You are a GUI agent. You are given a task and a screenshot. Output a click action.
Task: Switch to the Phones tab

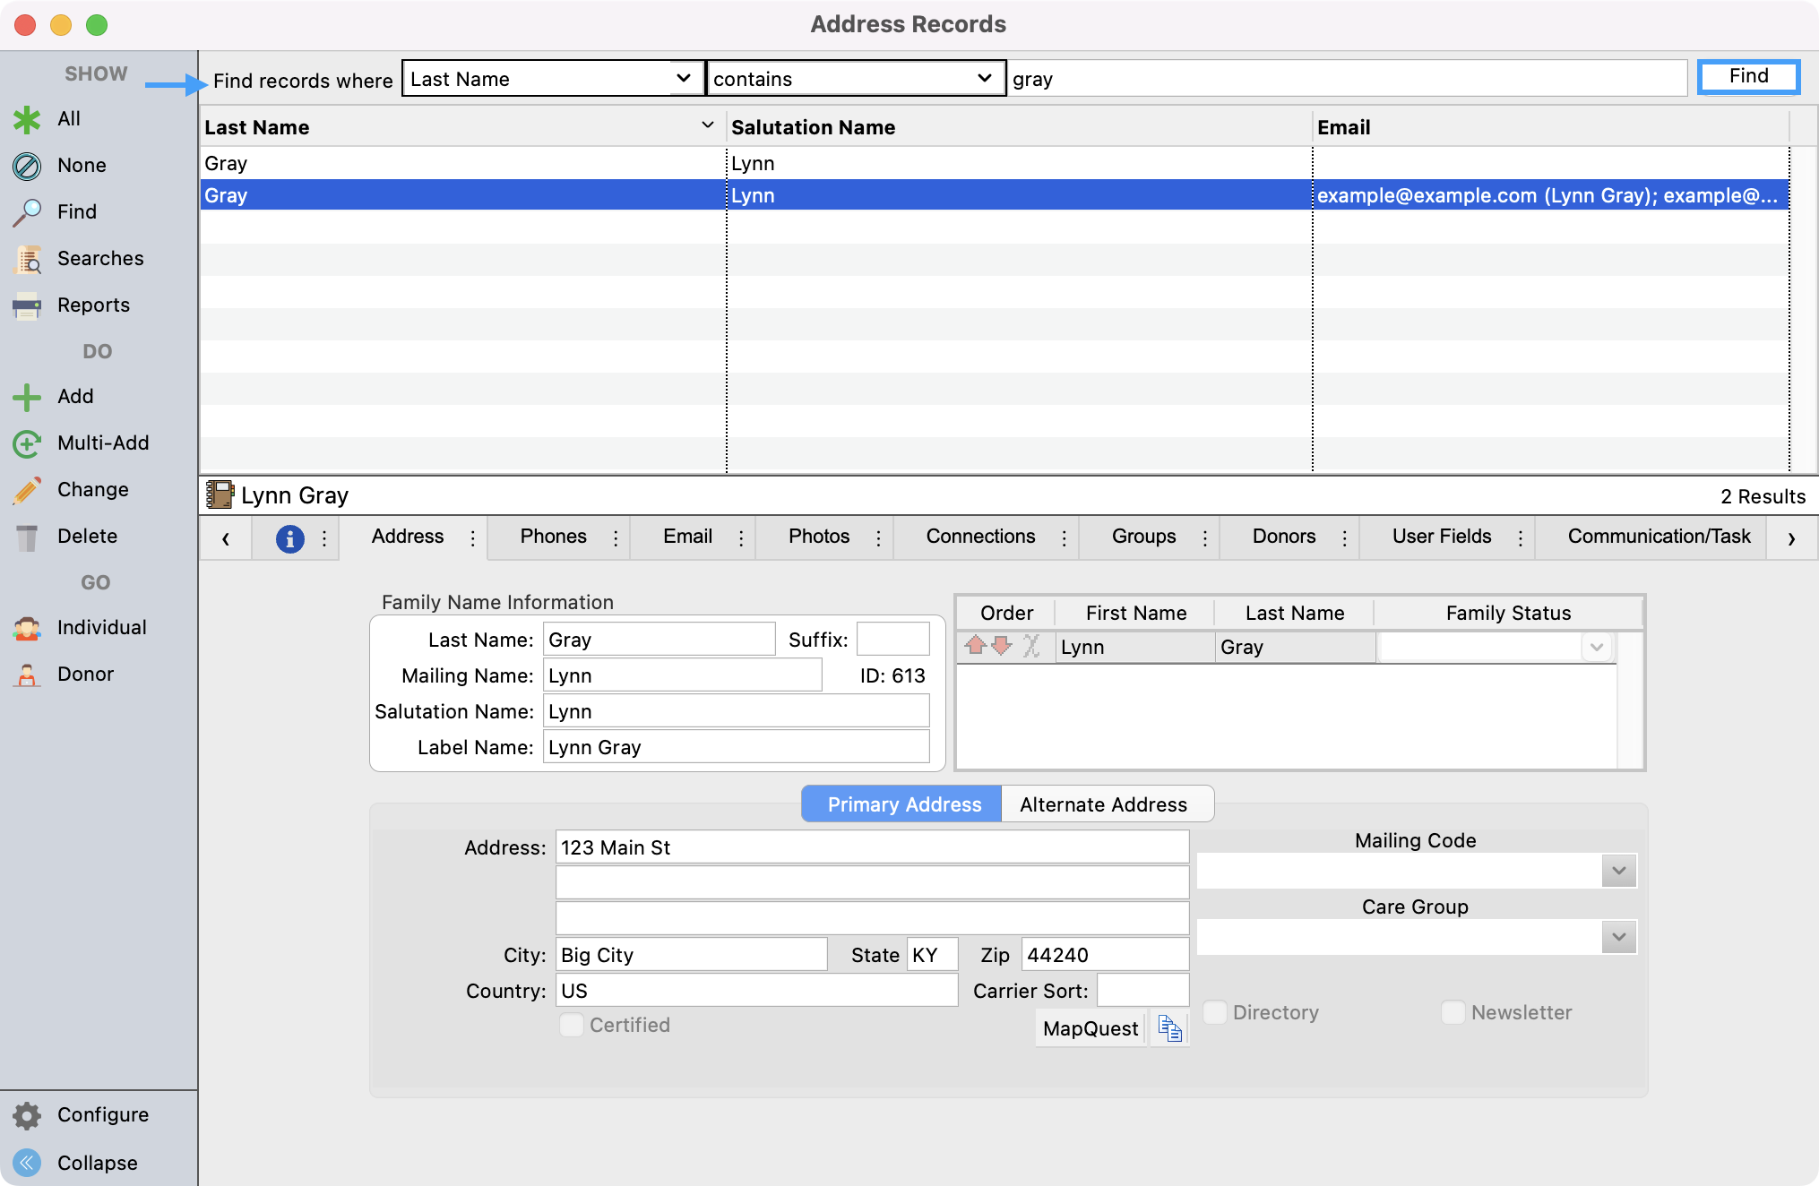coord(553,537)
